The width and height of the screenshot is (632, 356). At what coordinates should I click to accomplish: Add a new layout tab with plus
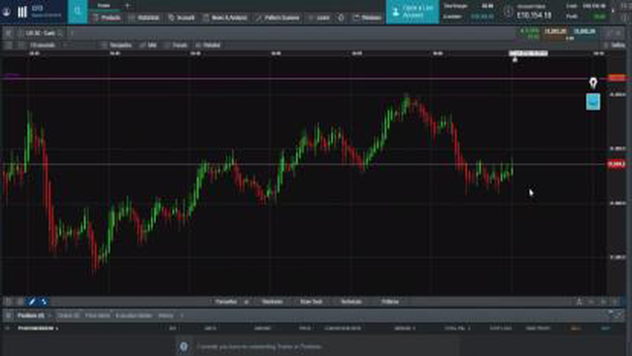pos(127,6)
